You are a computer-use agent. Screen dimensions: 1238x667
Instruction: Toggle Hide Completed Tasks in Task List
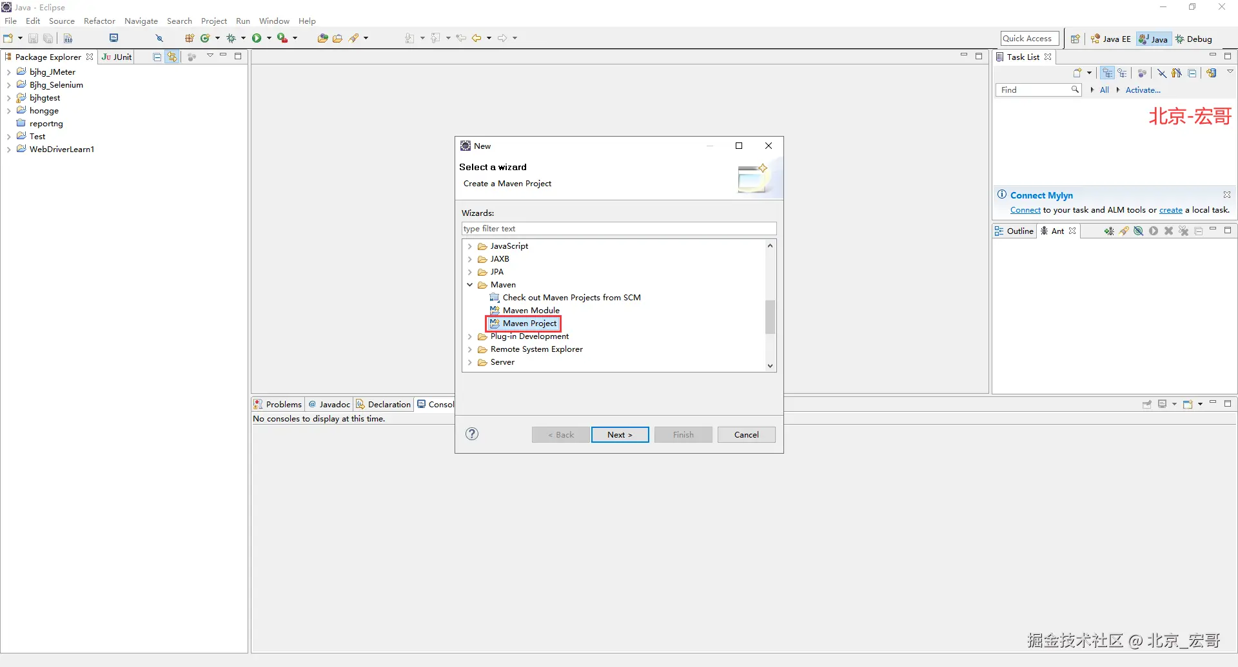(1161, 73)
